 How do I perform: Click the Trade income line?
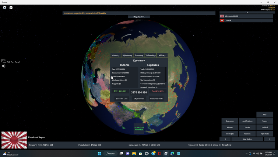(119, 76)
